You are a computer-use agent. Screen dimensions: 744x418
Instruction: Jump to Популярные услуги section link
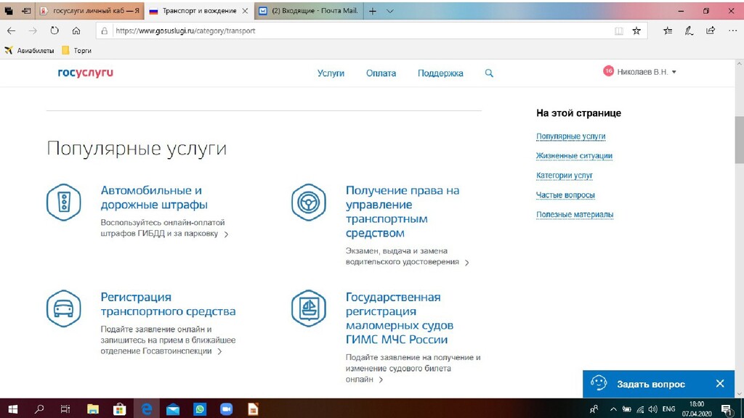click(571, 136)
